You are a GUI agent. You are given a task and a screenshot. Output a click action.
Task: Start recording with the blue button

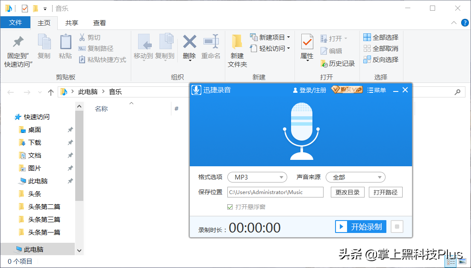[x=361, y=227]
